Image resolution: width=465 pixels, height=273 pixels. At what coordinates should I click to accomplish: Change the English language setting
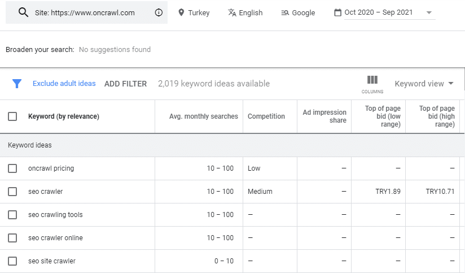tap(251, 13)
